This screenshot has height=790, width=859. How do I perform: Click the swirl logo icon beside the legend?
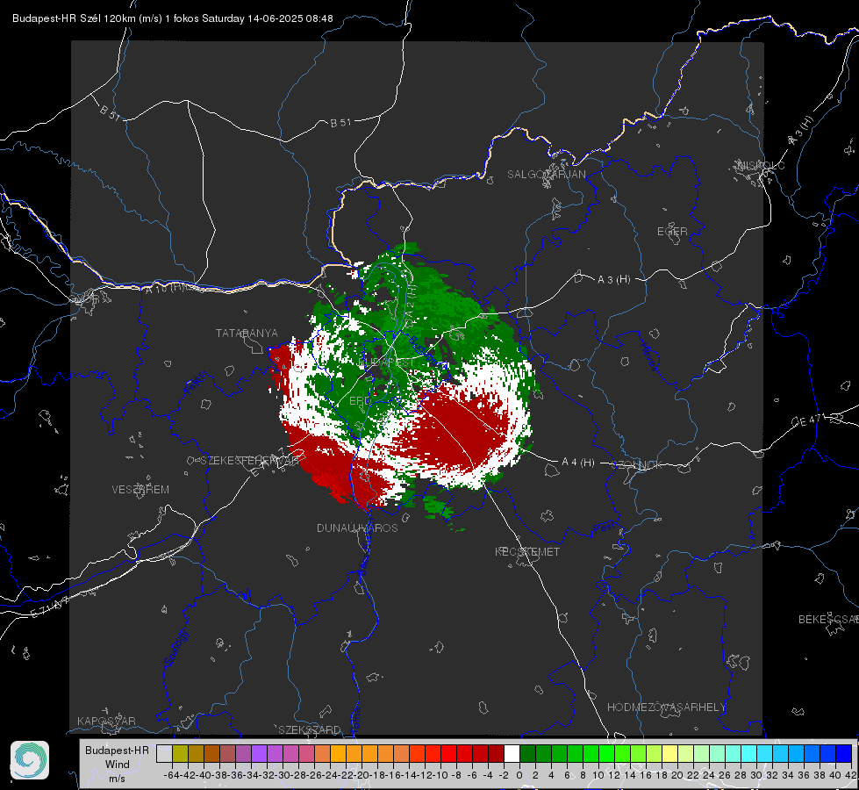tap(30, 760)
